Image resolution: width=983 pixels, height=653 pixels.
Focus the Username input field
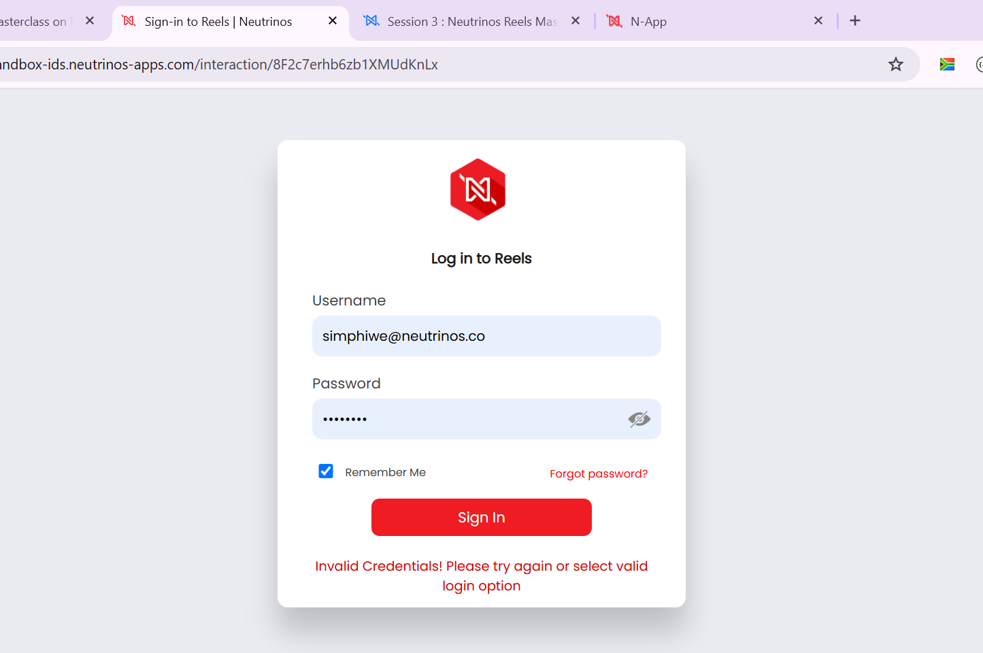(486, 336)
